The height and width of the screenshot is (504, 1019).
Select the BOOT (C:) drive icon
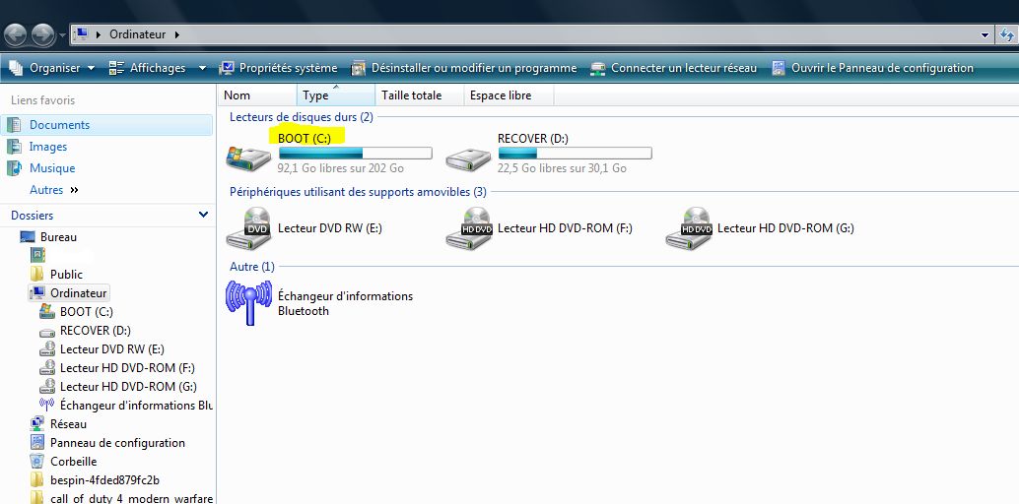[x=248, y=158]
